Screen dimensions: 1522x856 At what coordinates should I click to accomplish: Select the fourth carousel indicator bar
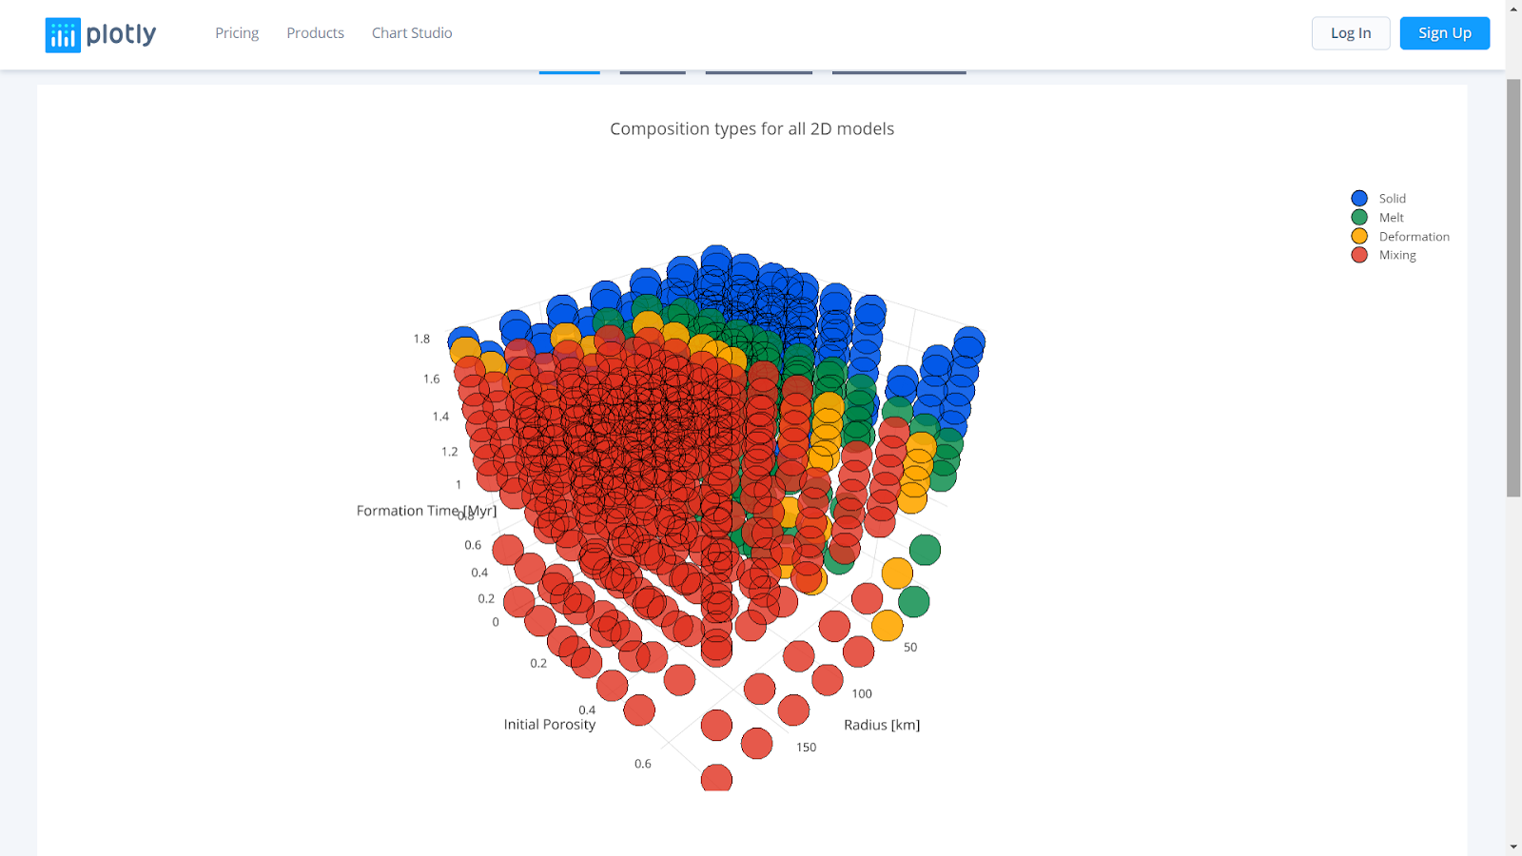[x=898, y=70]
